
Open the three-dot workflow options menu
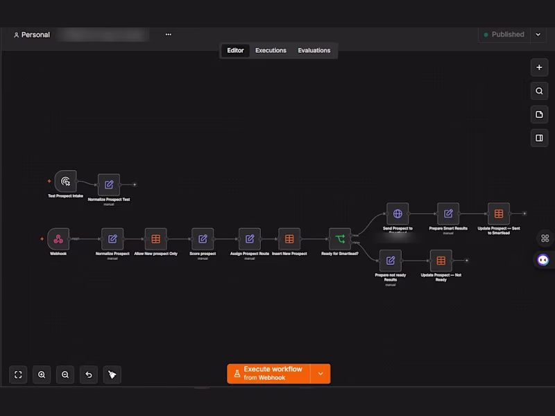(x=169, y=34)
